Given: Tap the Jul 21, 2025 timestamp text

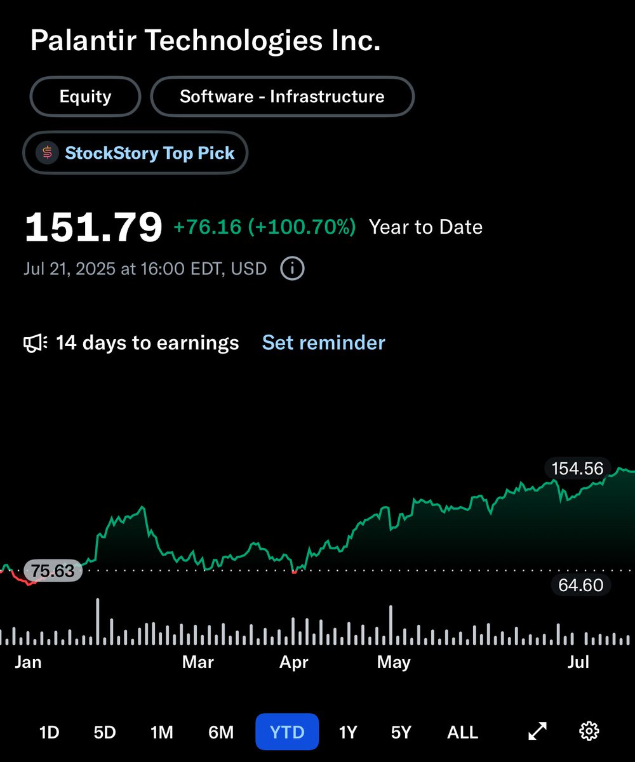Looking at the screenshot, I should click(145, 269).
